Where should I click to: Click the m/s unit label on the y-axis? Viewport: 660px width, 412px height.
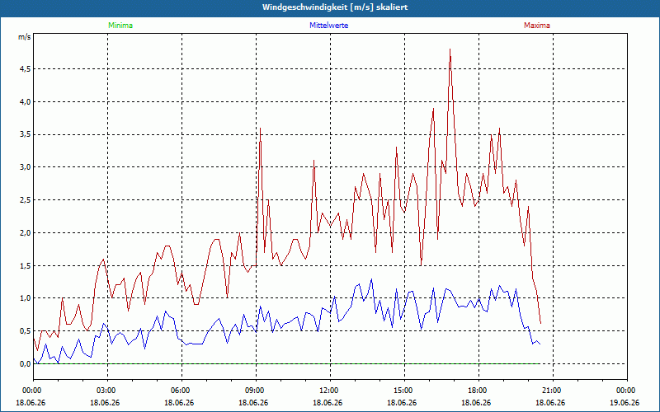(x=25, y=37)
